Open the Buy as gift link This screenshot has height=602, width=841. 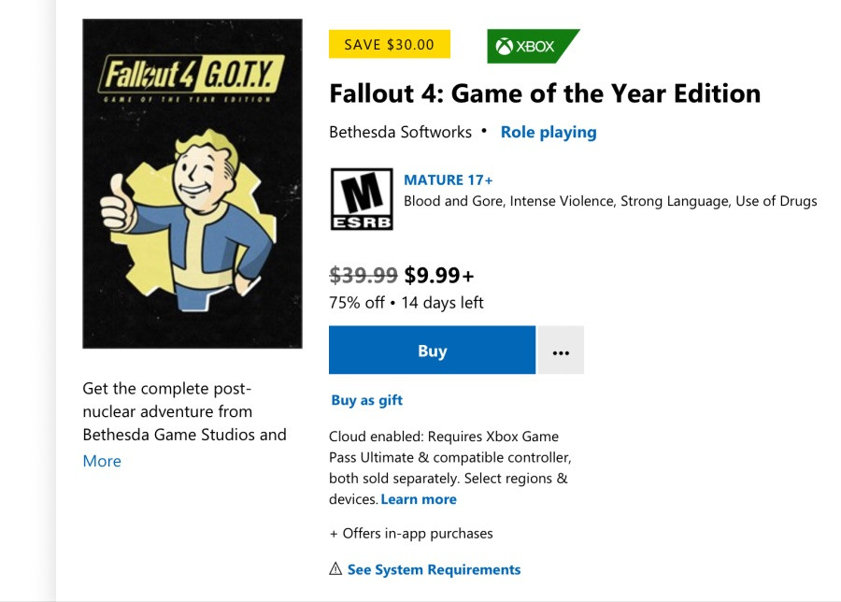pos(367,400)
